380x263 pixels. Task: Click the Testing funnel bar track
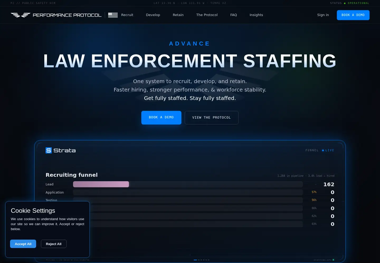188,200
